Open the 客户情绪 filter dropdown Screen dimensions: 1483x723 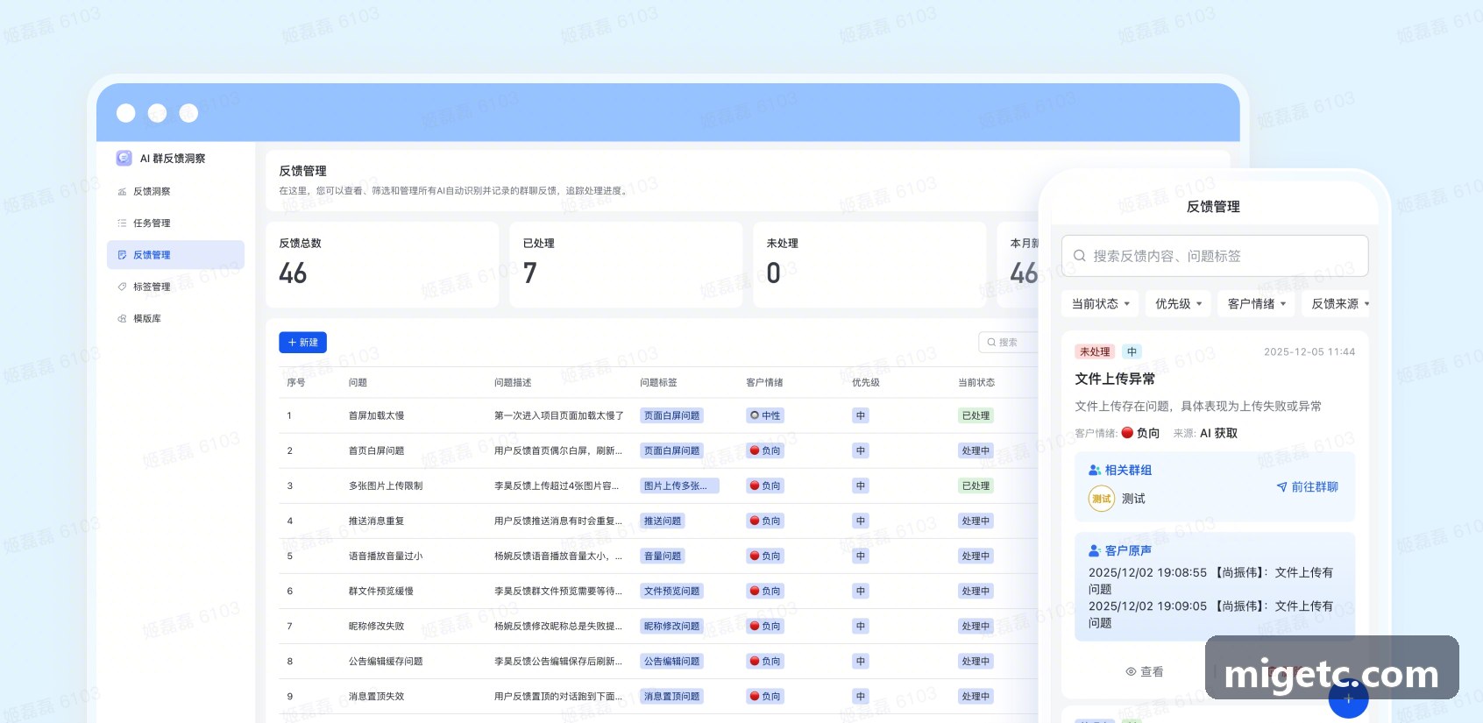(x=1256, y=304)
